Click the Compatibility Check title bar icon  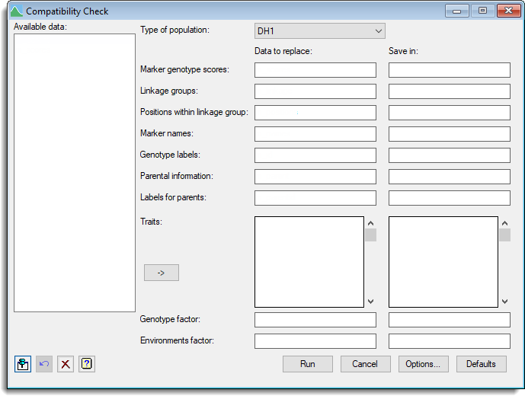pyautogui.click(x=16, y=11)
